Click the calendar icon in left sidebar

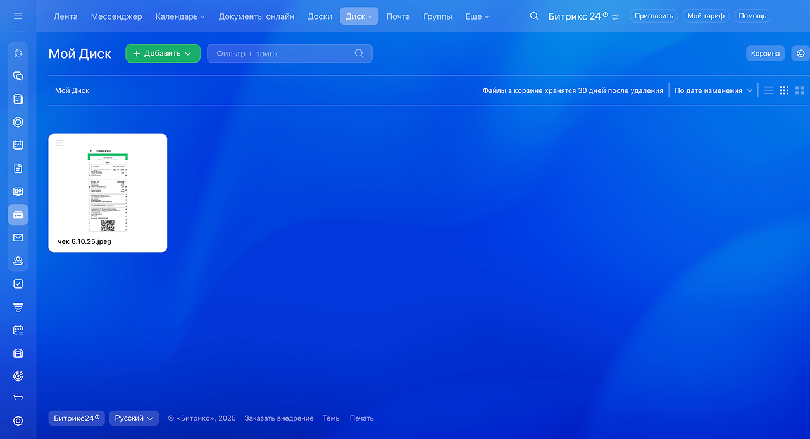[x=18, y=145]
